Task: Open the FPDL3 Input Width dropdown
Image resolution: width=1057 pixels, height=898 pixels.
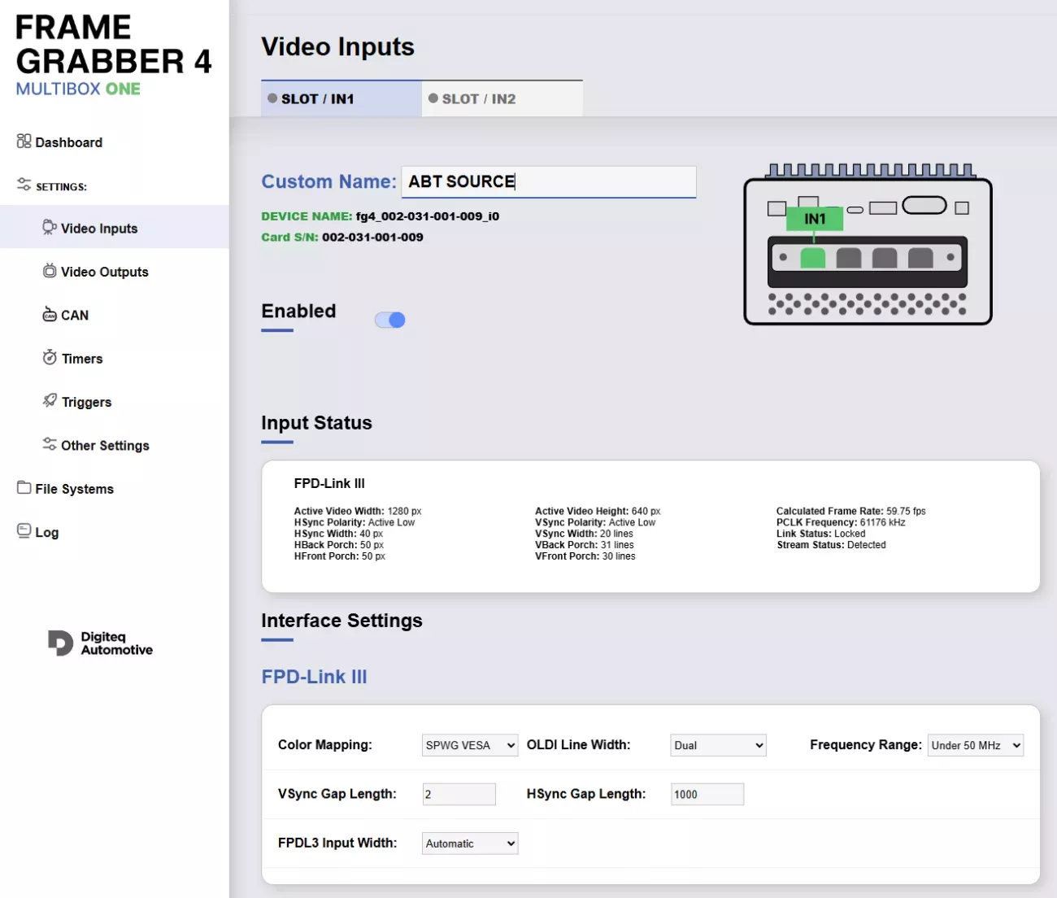Action: pos(470,844)
